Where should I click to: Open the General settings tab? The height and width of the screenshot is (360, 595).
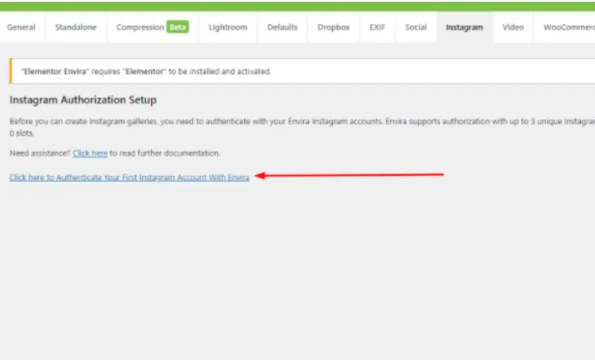(21, 28)
